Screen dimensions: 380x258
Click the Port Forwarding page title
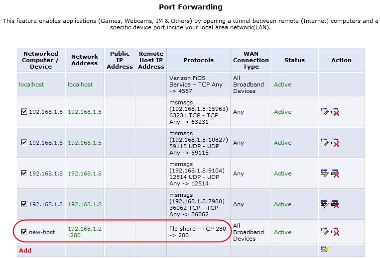[190, 7]
